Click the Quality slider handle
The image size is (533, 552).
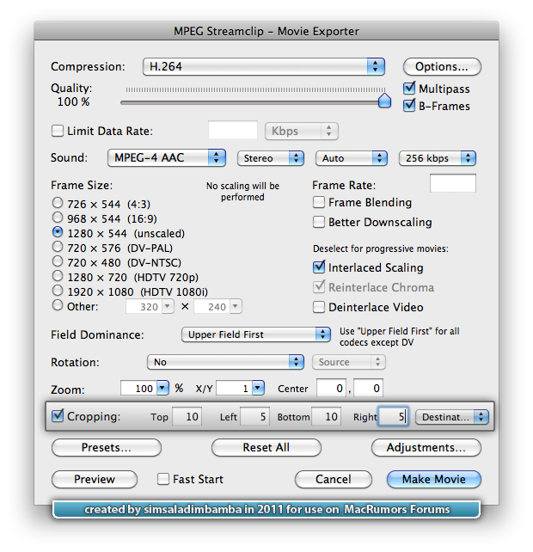(384, 101)
